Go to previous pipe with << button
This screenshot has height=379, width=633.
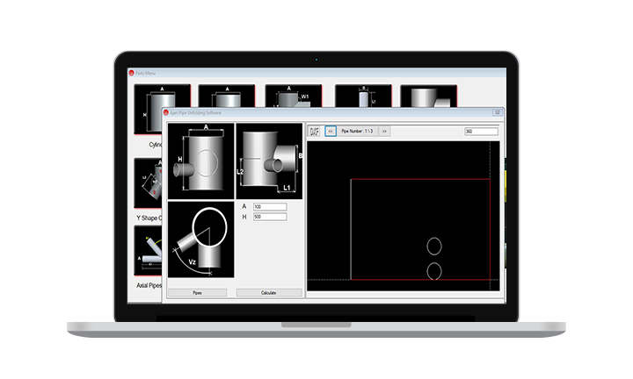tap(331, 132)
